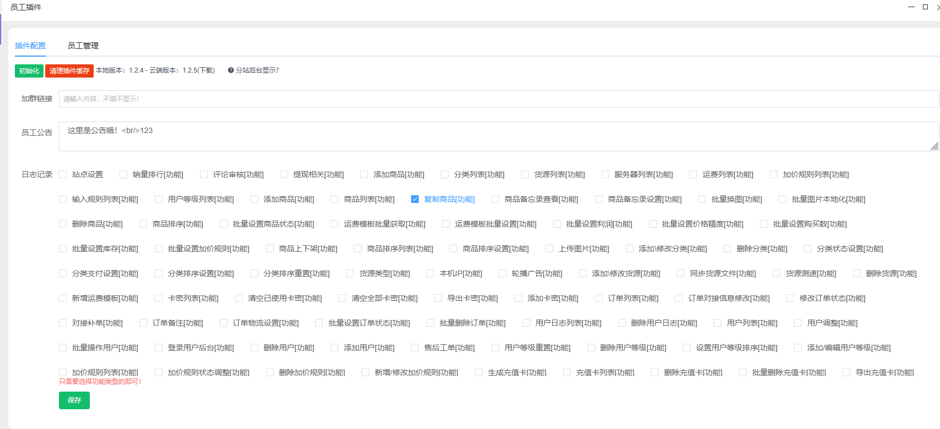Enable 删除加价规则[功能] checkbox
The width and height of the screenshot is (940, 429).
pos(270,372)
